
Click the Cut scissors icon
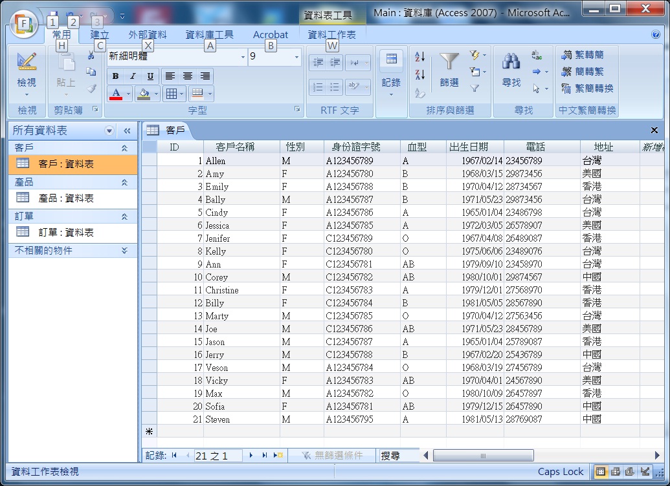pyautogui.click(x=91, y=55)
